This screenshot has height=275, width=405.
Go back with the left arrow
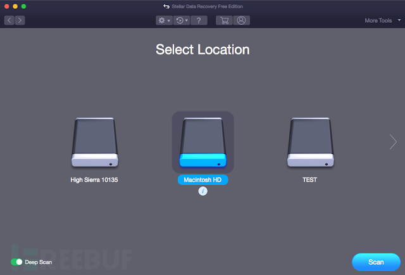click(x=9, y=20)
